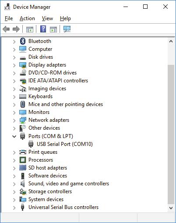Select the Monitors label
Image resolution: width=176 pixels, height=223 pixels.
click(x=39, y=112)
